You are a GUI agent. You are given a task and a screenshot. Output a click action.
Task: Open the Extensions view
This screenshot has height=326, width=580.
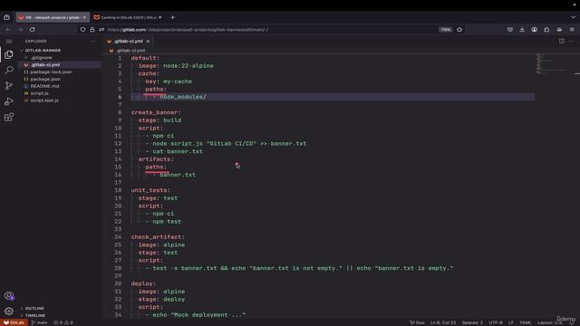[x=9, y=117]
